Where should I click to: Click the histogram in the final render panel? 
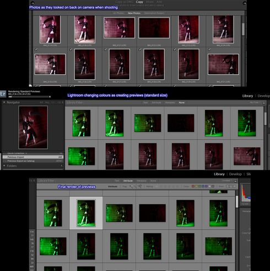tap(246, 193)
